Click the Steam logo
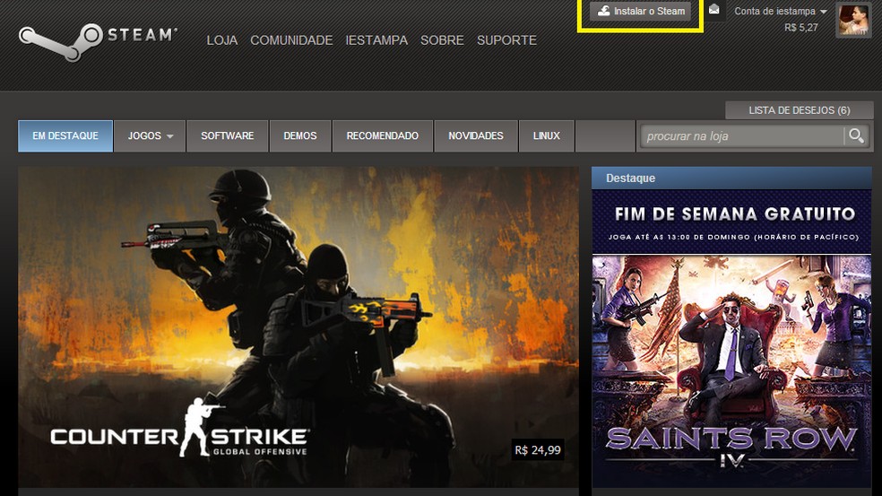This screenshot has width=882, height=496. pyautogui.click(x=98, y=41)
